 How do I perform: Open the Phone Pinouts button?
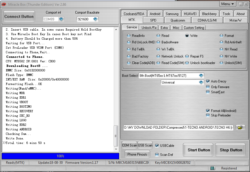tap(137, 154)
